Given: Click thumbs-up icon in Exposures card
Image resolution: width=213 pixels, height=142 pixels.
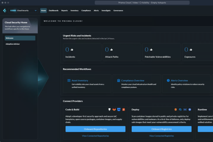Looking at the screenshot, I should (191, 50).
